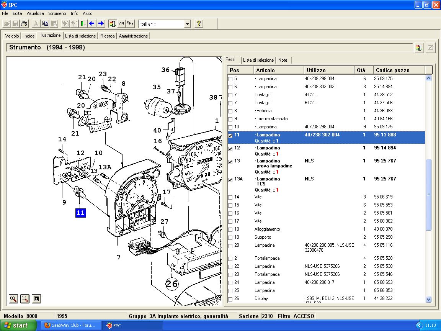Click the Open folder toolbar icon
Viewport: 441px width, 331px height.
pos(7,24)
